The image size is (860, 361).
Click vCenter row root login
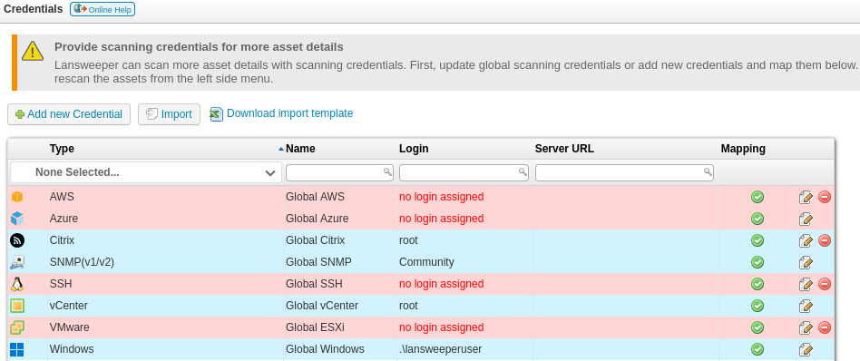pos(408,306)
